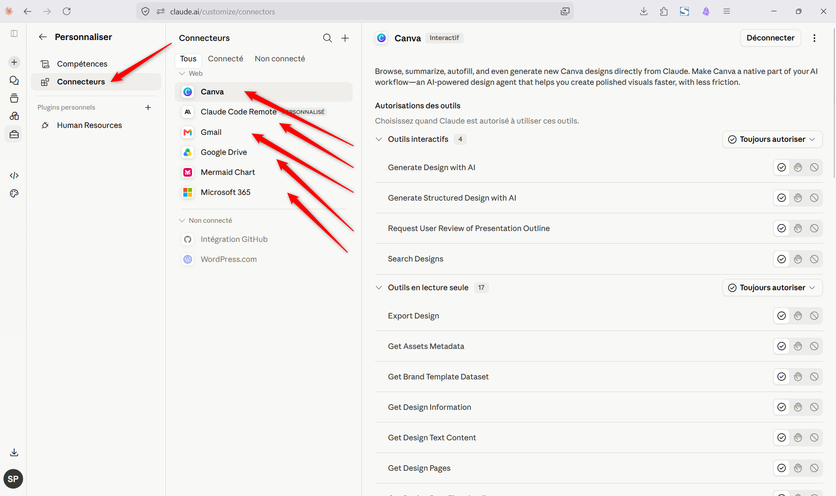Switch to the Non connecté tab

point(280,59)
